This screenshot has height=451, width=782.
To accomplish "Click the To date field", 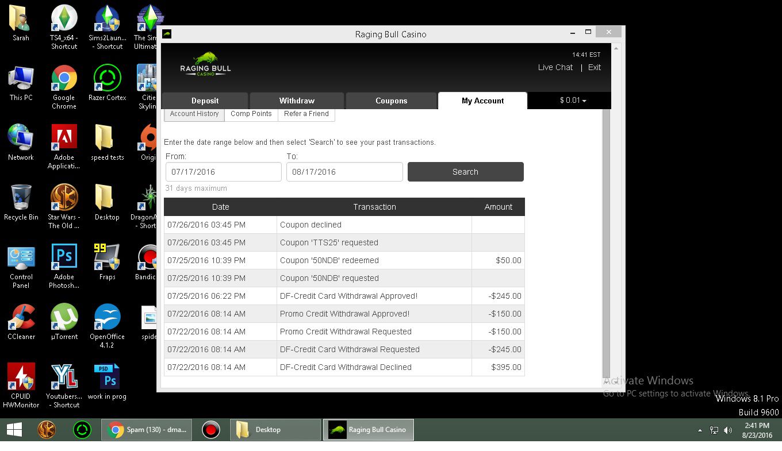I will point(344,172).
